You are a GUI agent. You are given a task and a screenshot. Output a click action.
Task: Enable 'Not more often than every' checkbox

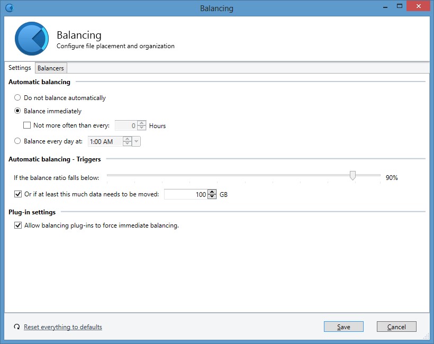pyautogui.click(x=28, y=126)
